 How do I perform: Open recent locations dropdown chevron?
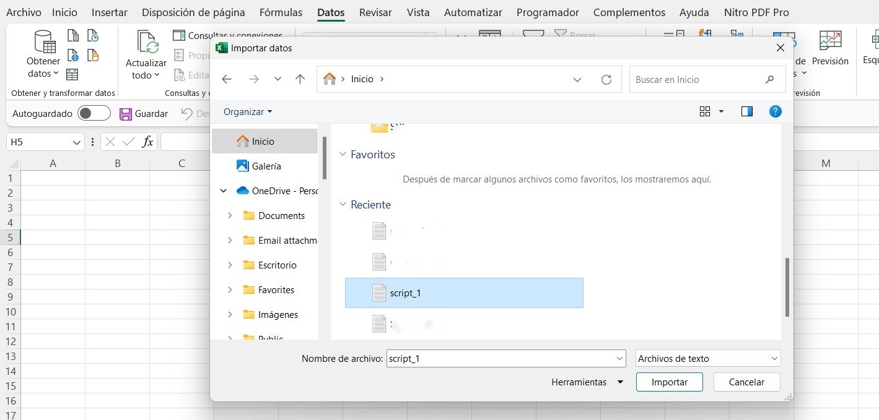(278, 79)
